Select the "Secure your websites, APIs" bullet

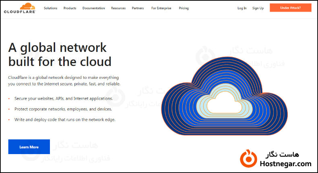click(64, 98)
